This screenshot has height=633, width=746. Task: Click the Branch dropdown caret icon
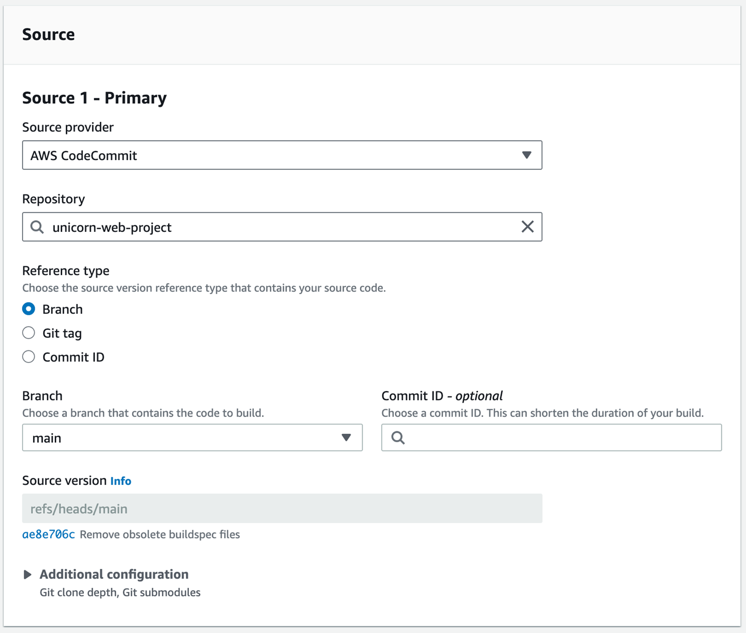[x=346, y=438]
